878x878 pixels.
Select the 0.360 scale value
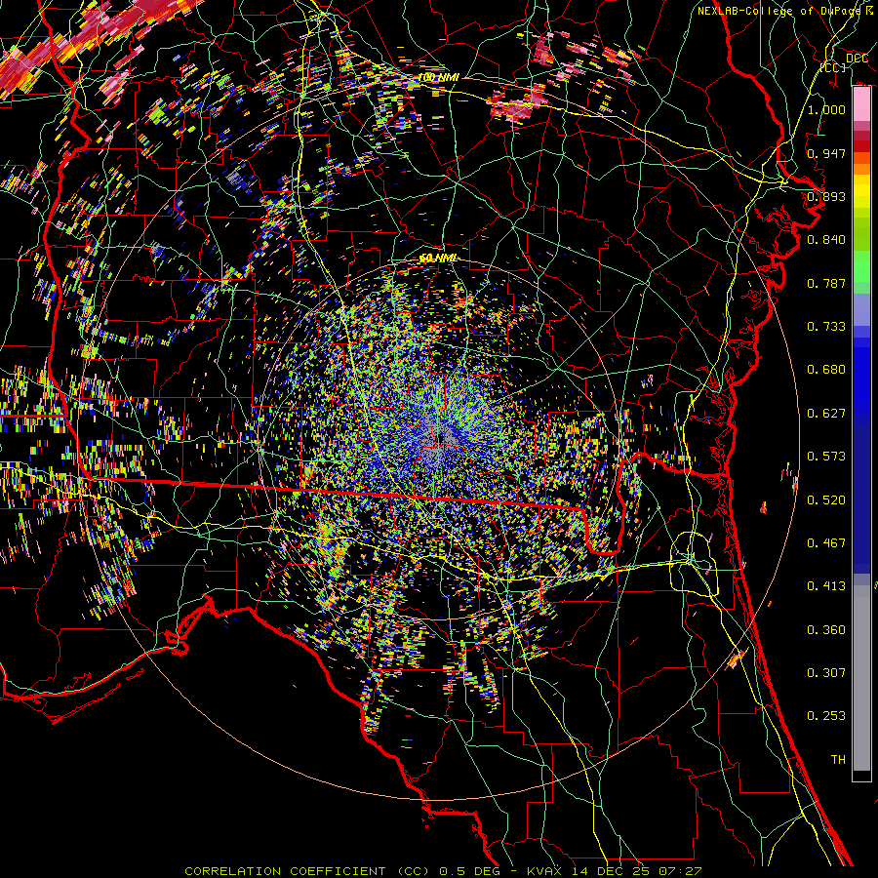(x=826, y=630)
